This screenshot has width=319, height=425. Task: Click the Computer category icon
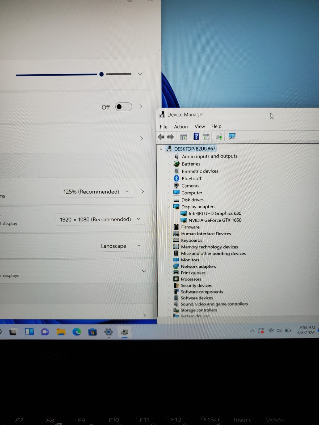pyautogui.click(x=176, y=192)
